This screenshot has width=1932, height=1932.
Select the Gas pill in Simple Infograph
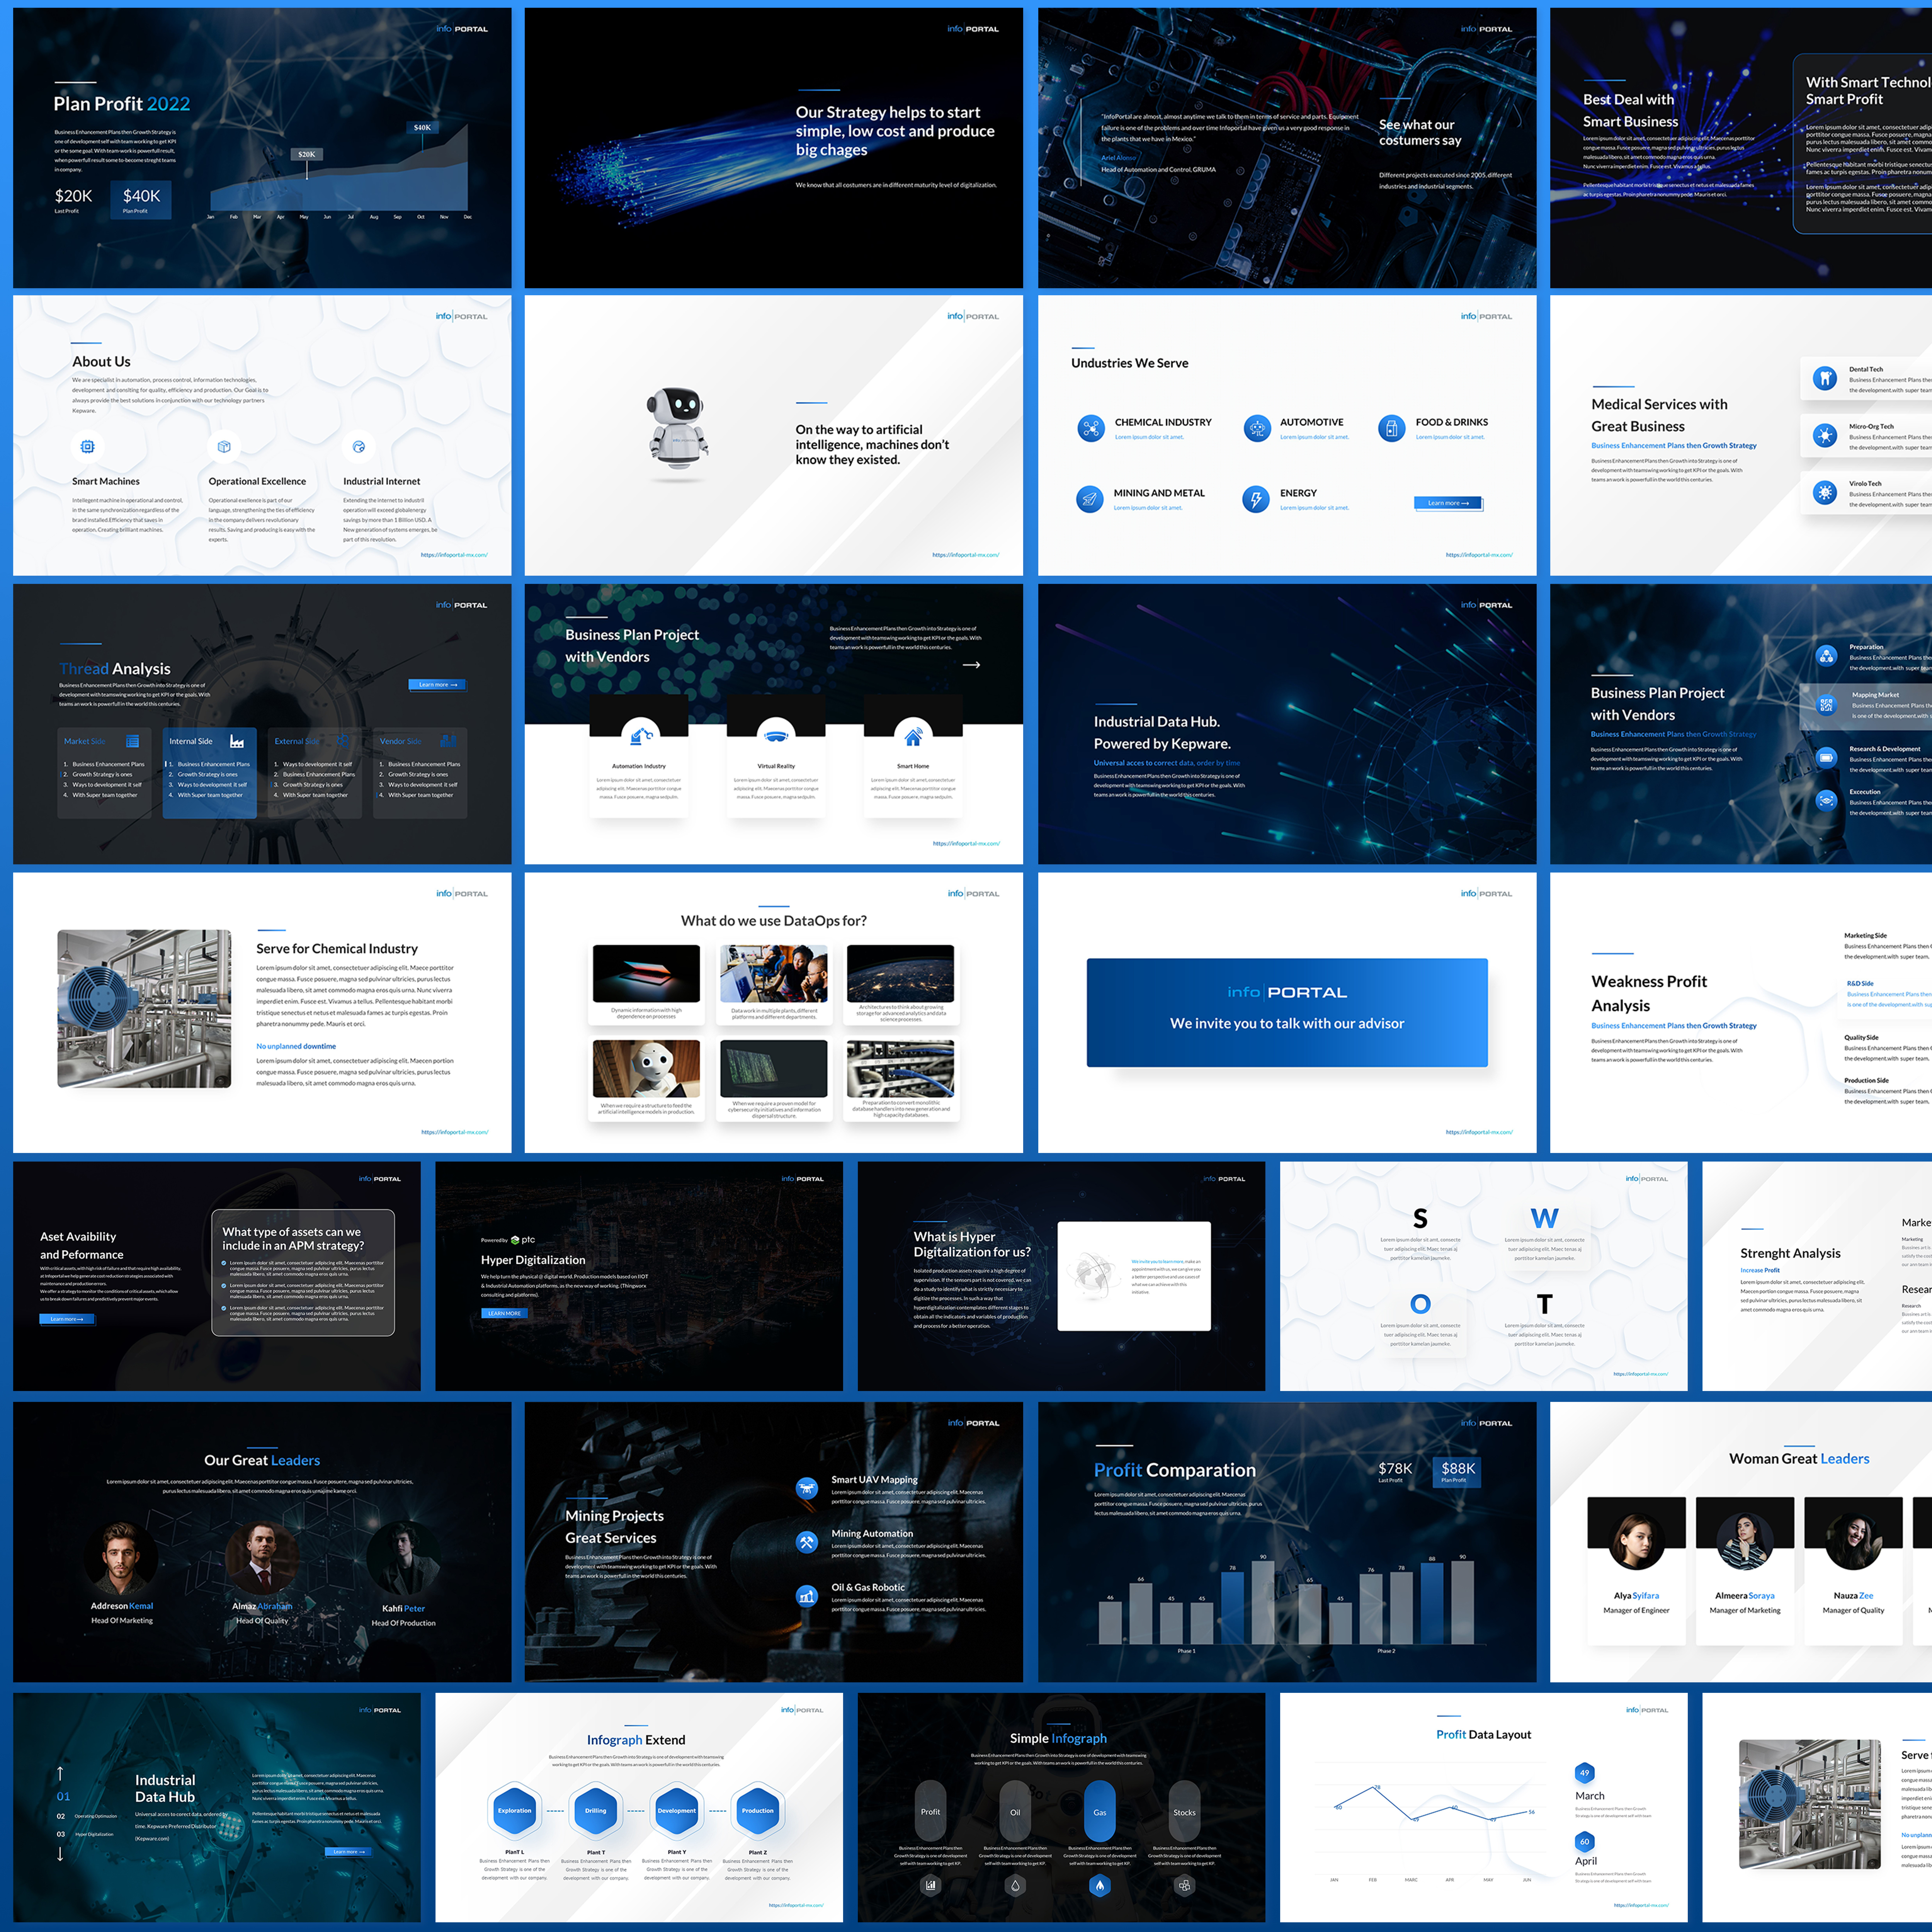(1100, 1811)
